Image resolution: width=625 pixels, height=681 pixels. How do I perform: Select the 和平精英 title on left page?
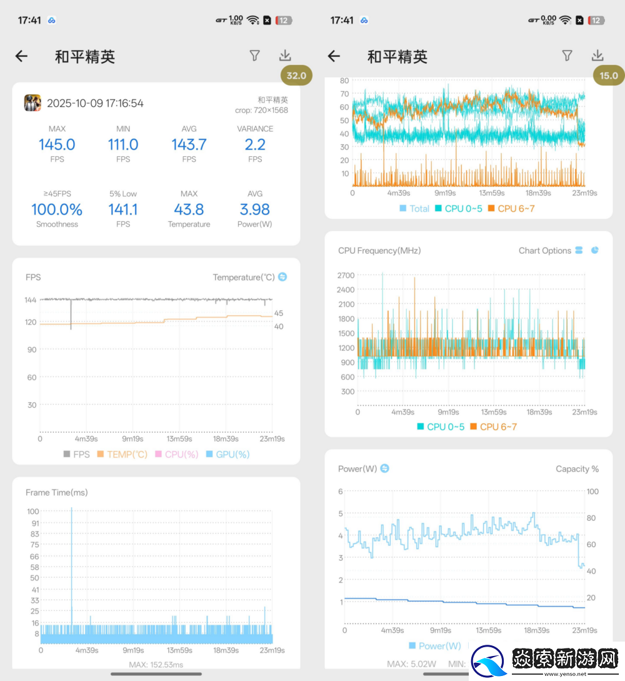[x=85, y=56]
